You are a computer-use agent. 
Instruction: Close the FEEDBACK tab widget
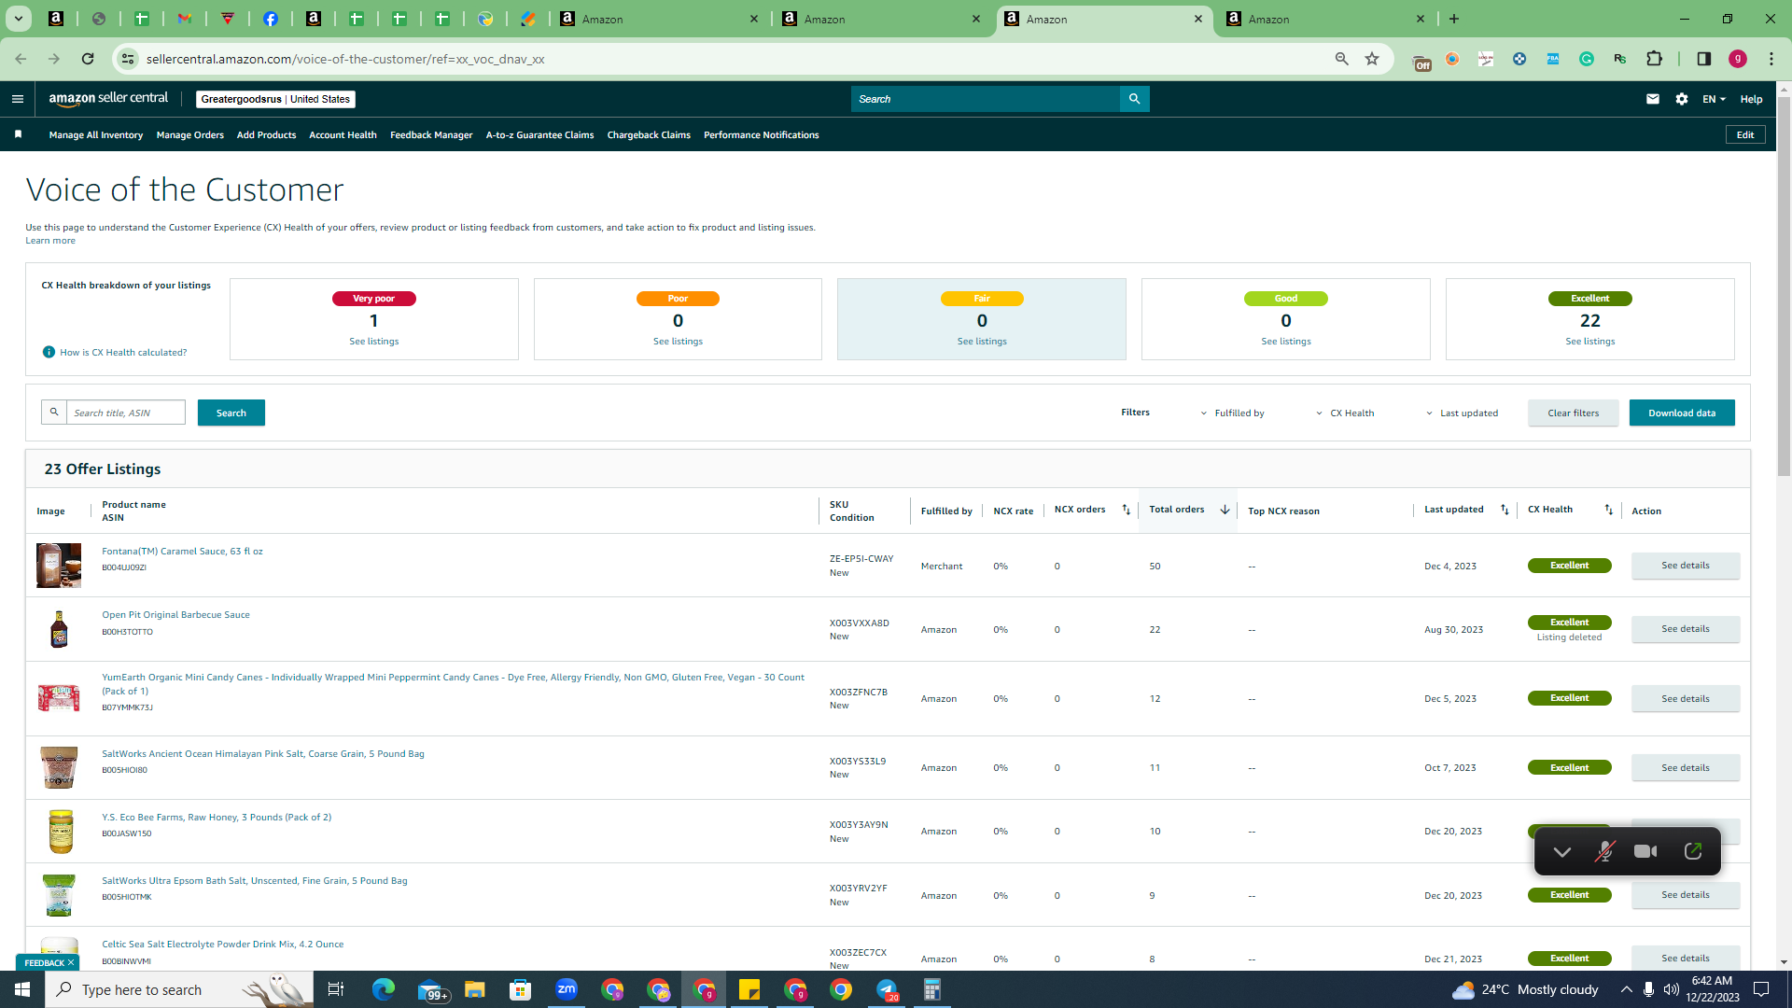click(x=71, y=962)
